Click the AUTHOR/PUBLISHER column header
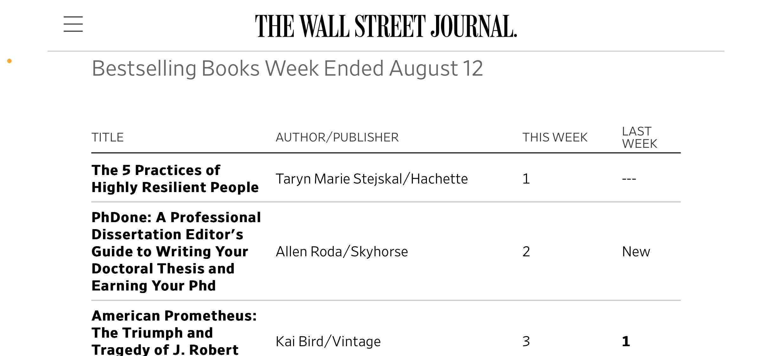 [x=337, y=137]
